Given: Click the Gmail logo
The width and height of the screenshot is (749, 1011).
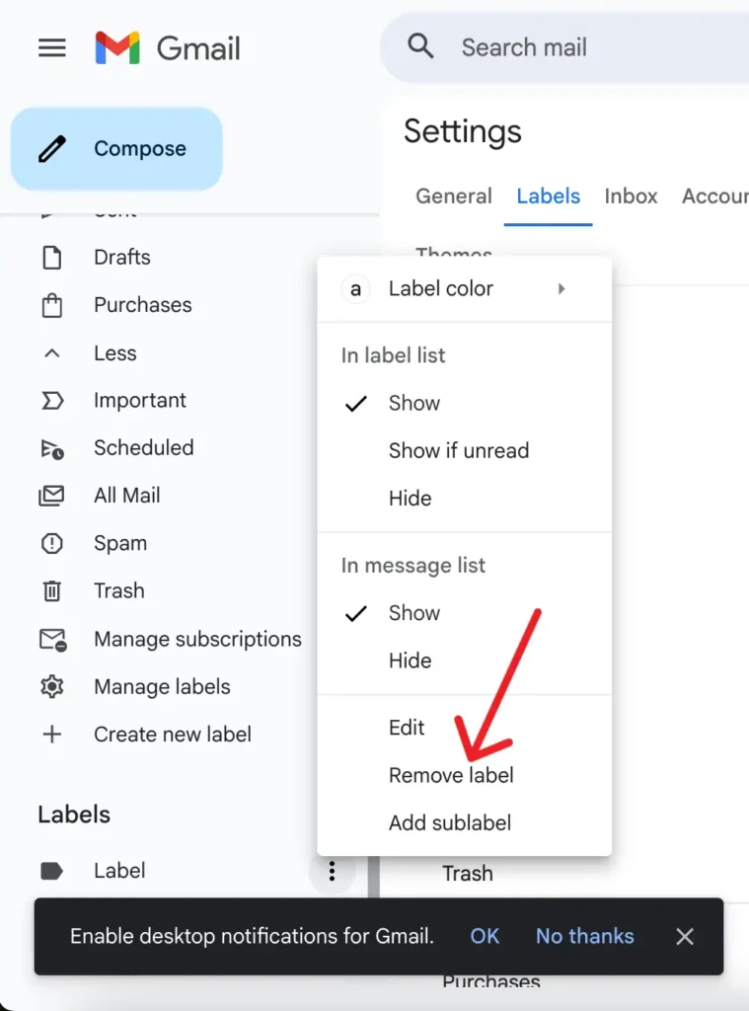Looking at the screenshot, I should pyautogui.click(x=168, y=47).
